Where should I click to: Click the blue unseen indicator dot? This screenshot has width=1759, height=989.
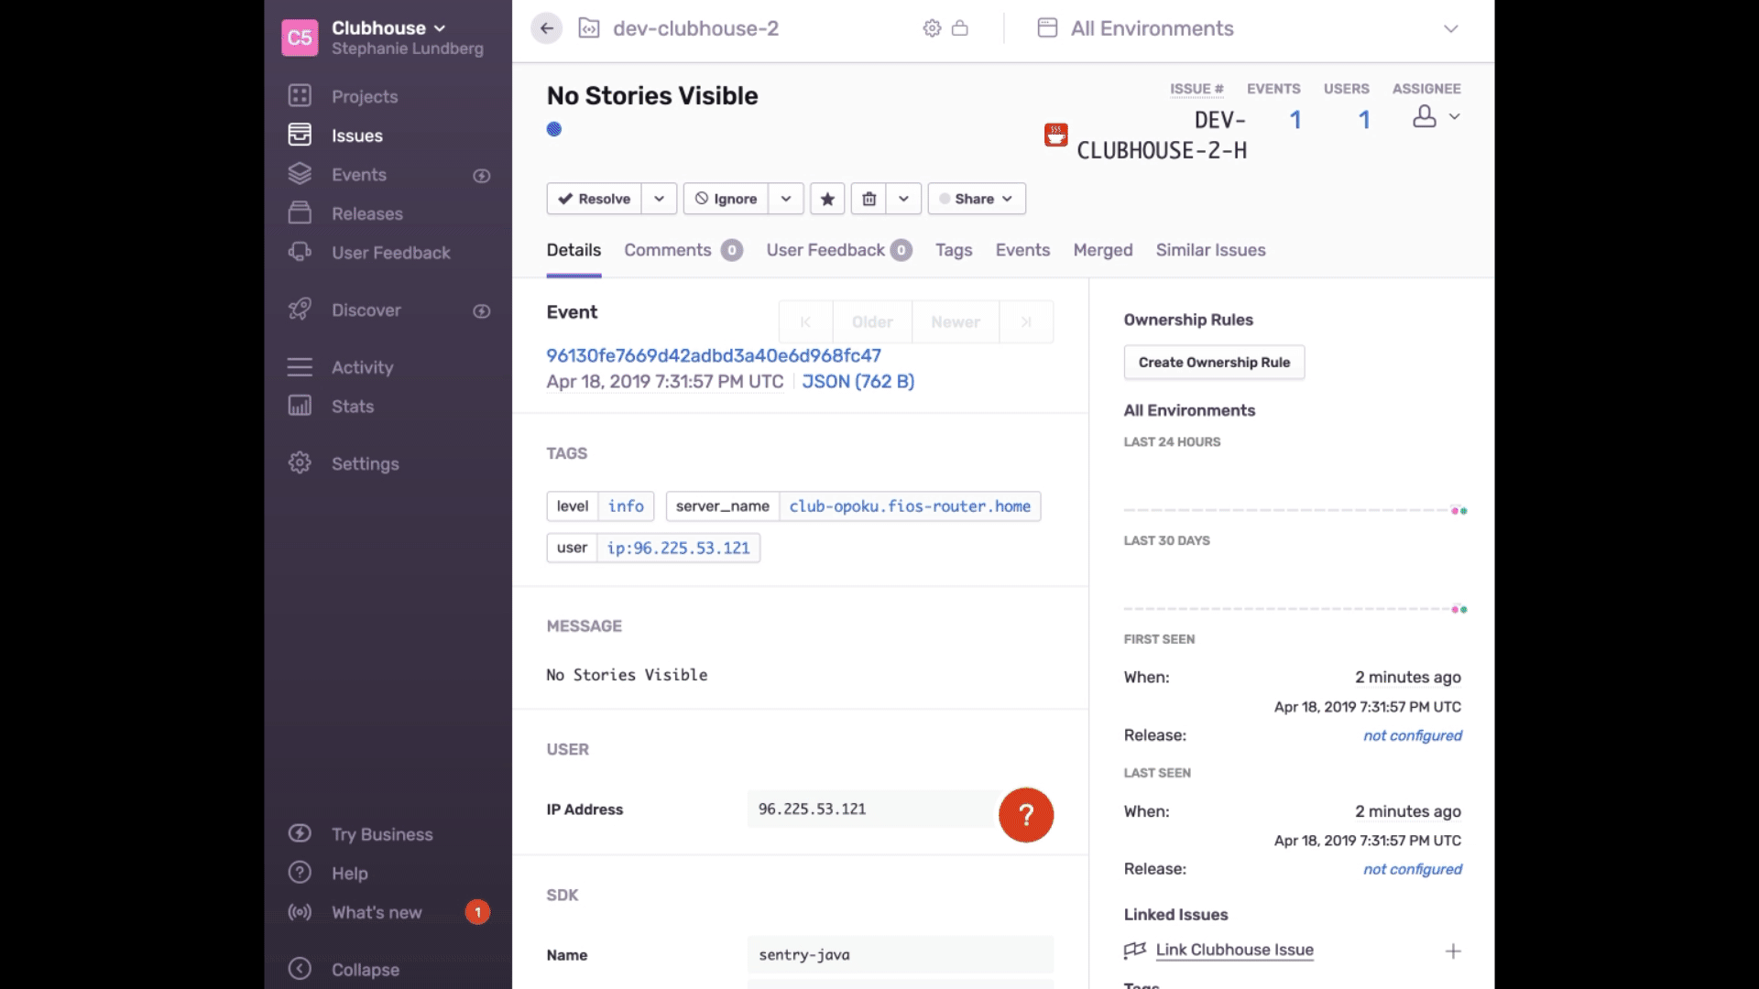pos(554,129)
